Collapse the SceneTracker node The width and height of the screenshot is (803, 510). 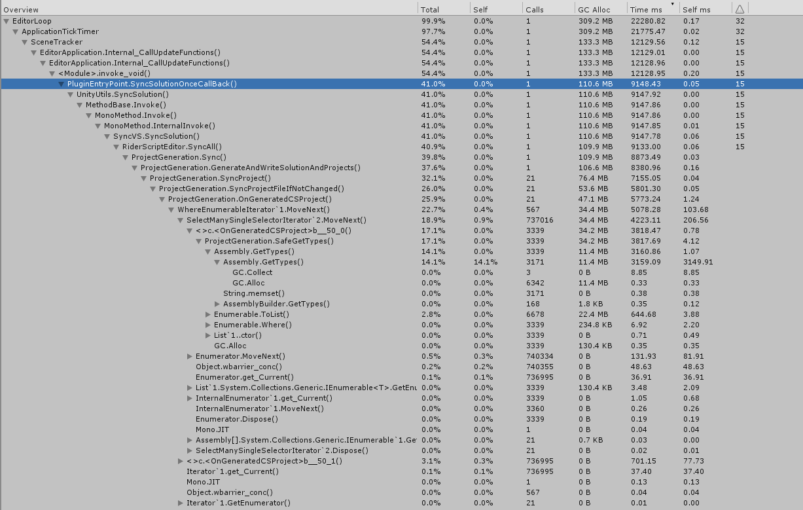pos(25,42)
